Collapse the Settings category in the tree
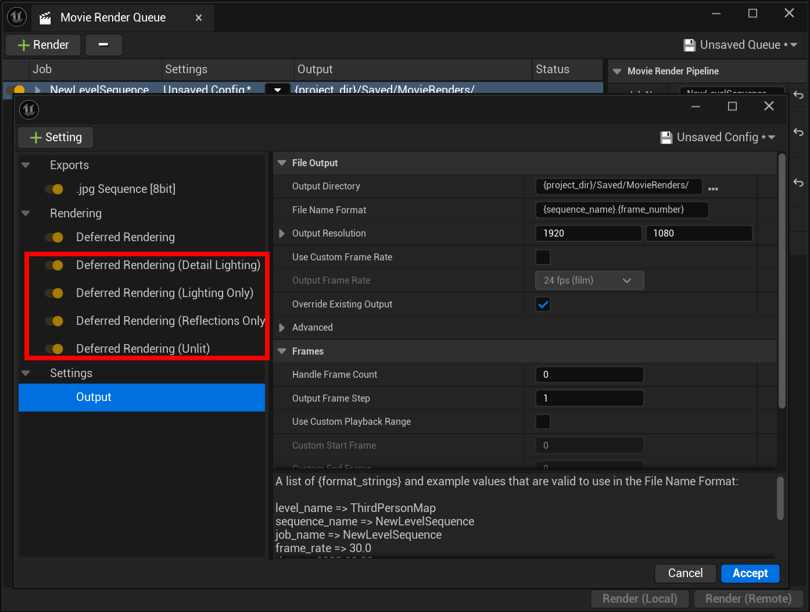The image size is (810, 612). [26, 373]
